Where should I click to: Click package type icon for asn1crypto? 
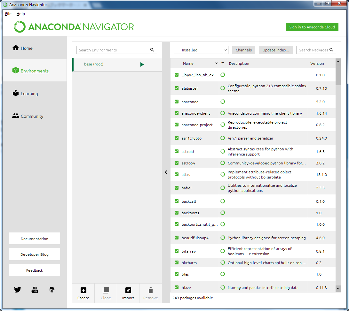point(223,138)
